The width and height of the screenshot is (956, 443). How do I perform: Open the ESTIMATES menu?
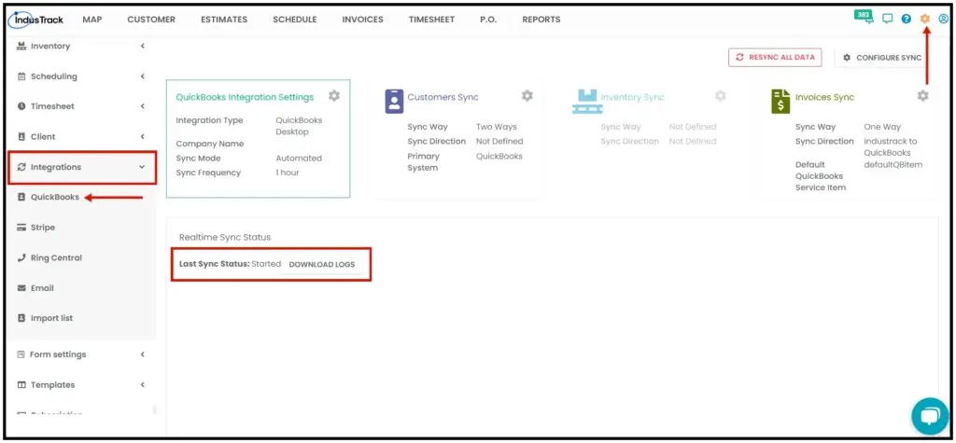click(224, 20)
